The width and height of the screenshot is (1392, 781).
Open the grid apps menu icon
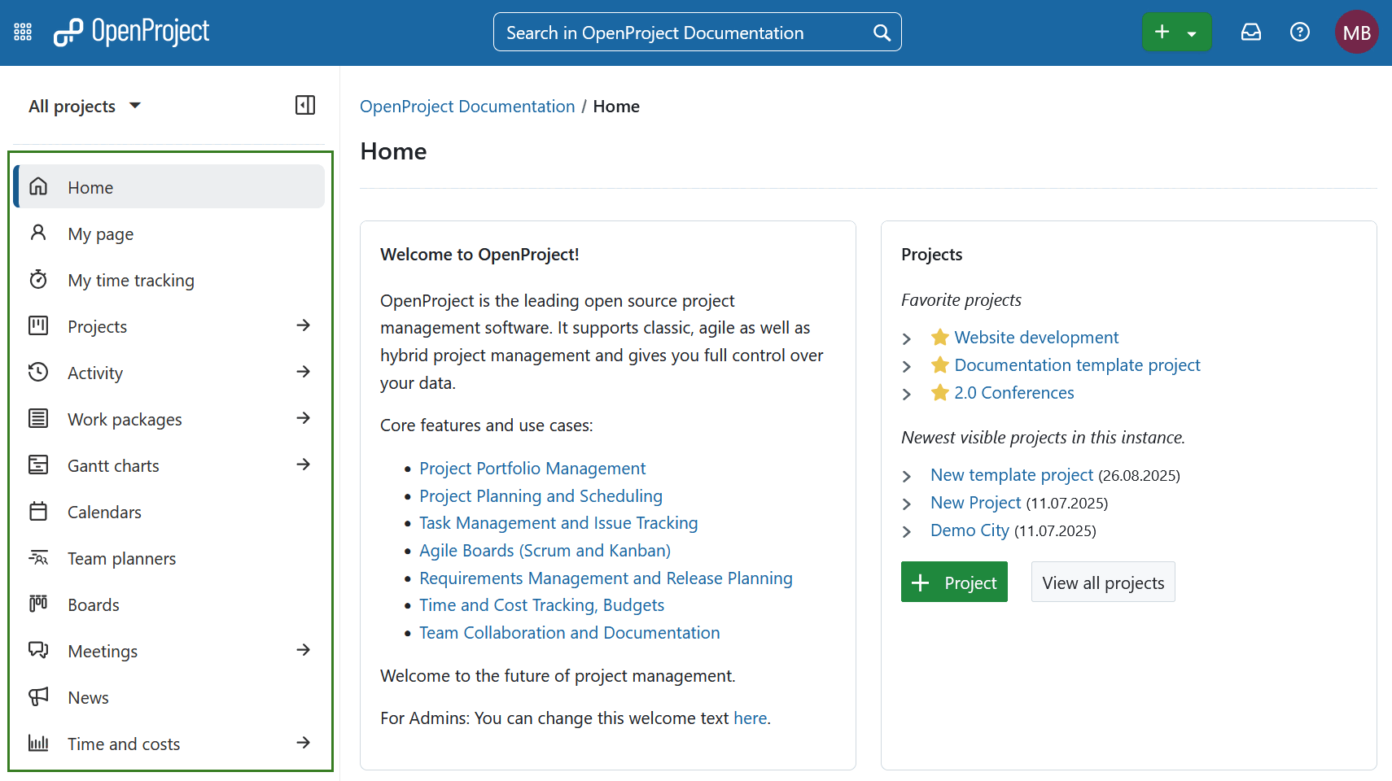point(22,32)
